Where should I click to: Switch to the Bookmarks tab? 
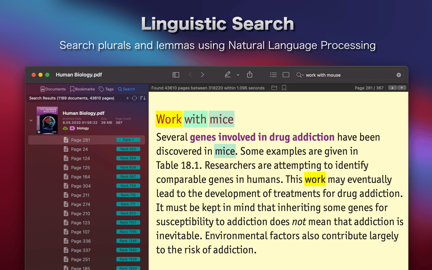point(82,89)
